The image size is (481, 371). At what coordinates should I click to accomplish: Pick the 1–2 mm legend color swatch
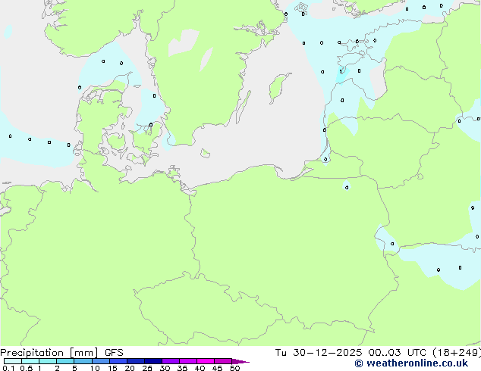(x=48, y=361)
